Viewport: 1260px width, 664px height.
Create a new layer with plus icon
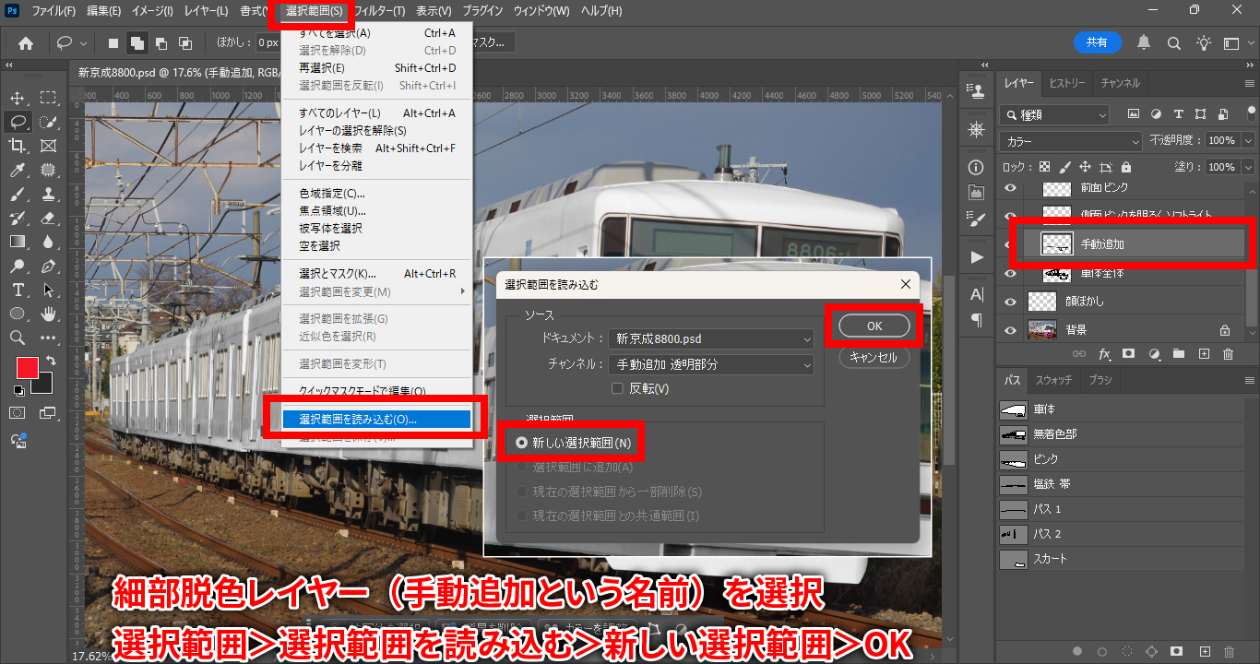click(1204, 354)
